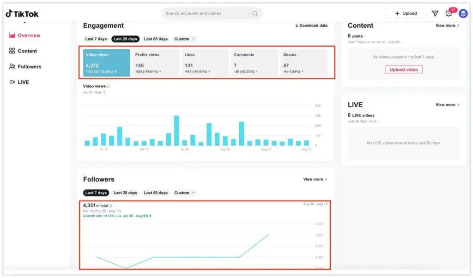This screenshot has height=278, width=473.
Task: Click the Followers people icon in sidebar
Action: tap(12, 66)
